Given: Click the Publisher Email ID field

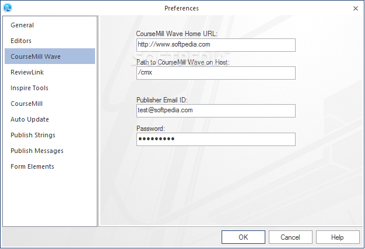Looking at the screenshot, I should coord(216,111).
